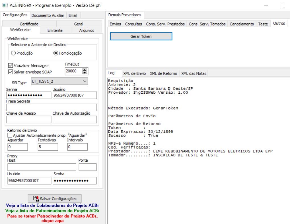The height and width of the screenshot is (224, 290).
Task: Toggle the Salvar envelope SOAP checkbox
Action: (x=11, y=72)
